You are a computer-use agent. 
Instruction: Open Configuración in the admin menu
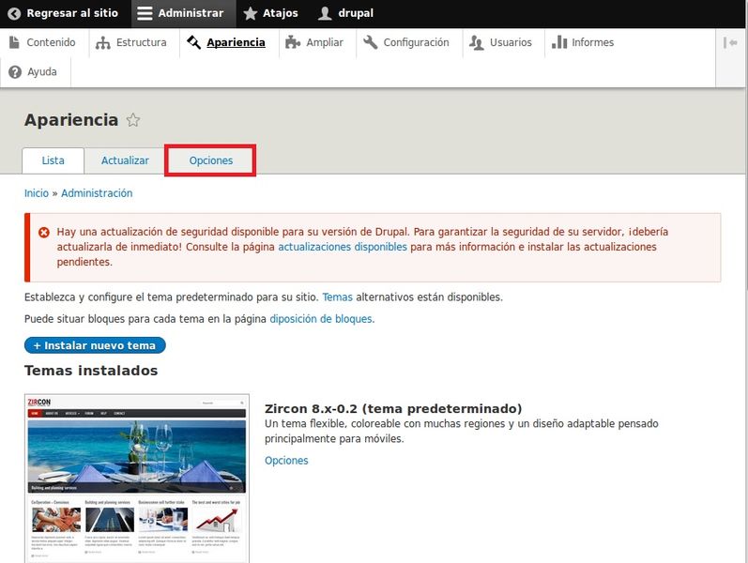click(x=406, y=42)
